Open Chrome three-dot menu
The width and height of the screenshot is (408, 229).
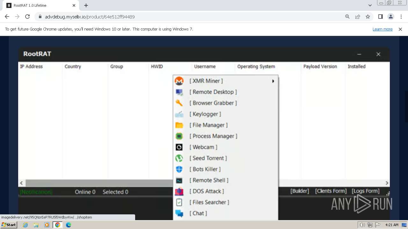pos(401,17)
